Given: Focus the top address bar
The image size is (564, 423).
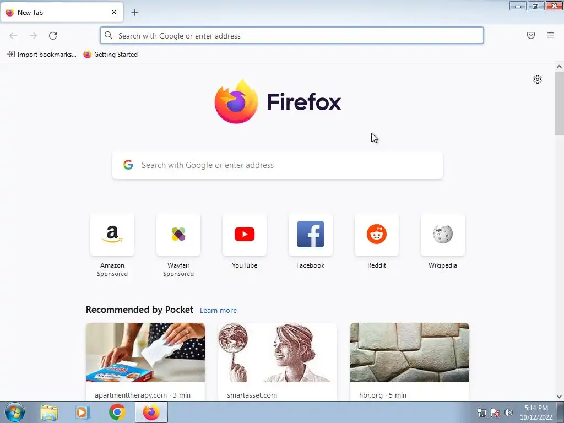Looking at the screenshot, I should tap(292, 36).
